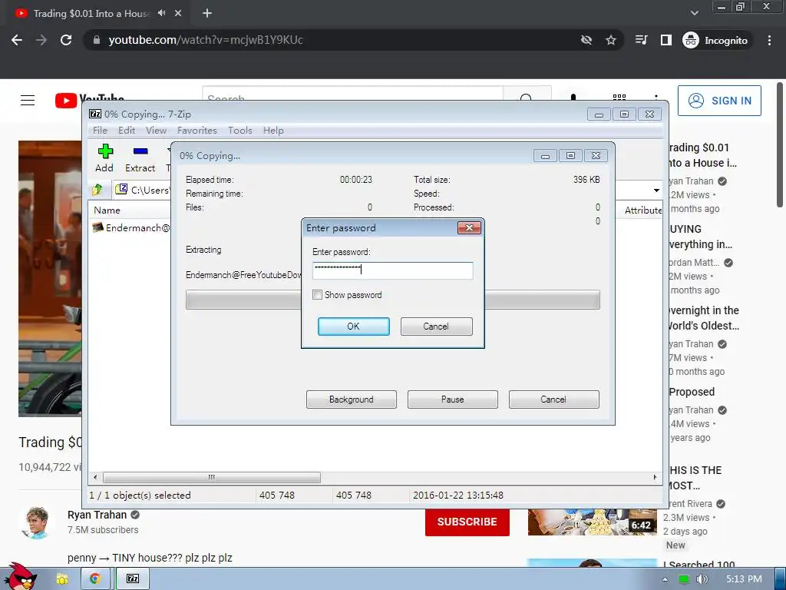The height and width of the screenshot is (590, 786).
Task: Click the Extract toolbar icon in 7-Zip
Action: 140,158
